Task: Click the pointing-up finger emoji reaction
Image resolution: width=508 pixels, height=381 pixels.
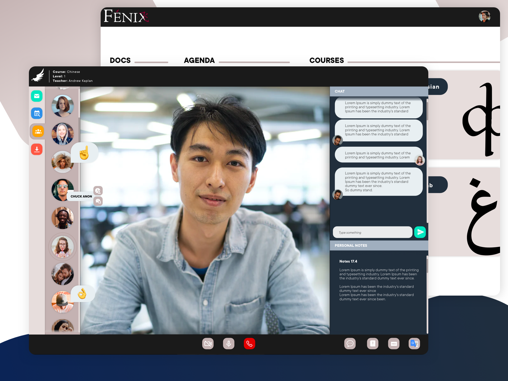Action: (84, 153)
